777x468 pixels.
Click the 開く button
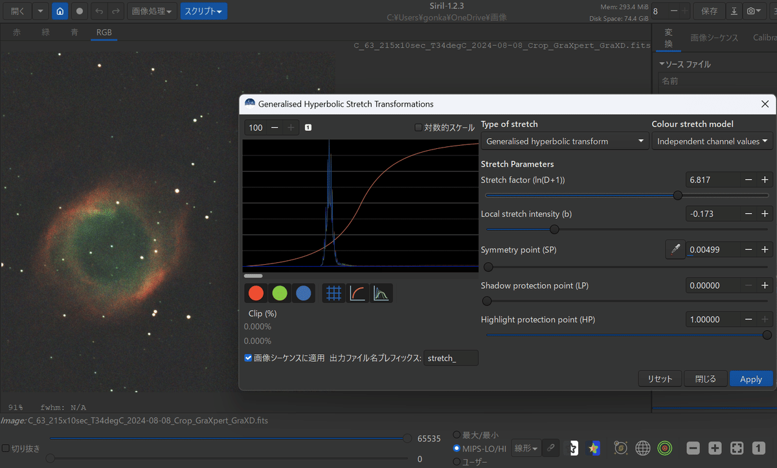(x=17, y=11)
